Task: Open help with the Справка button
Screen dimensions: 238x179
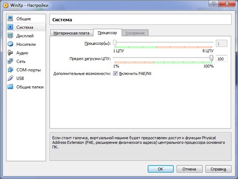Action: [x=218, y=169]
